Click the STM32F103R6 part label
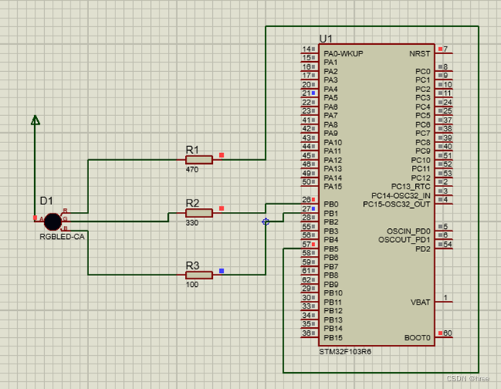This screenshot has height=389, width=501. [x=345, y=352]
